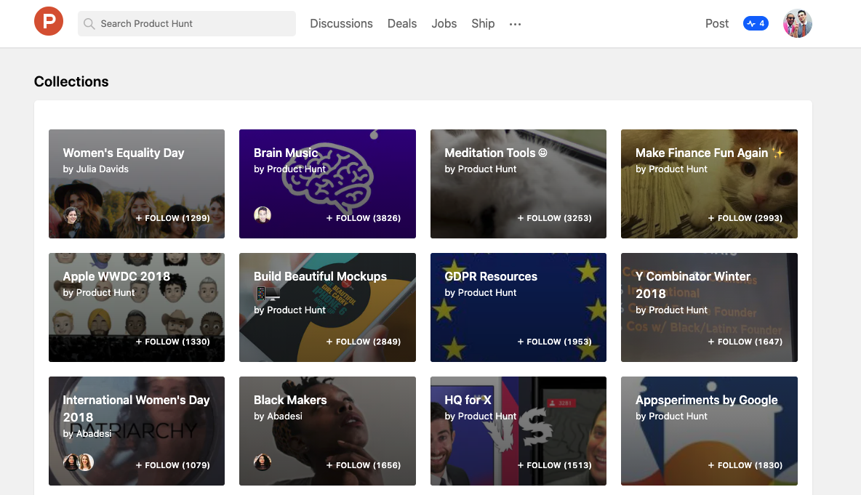The width and height of the screenshot is (861, 495).
Task: Follow the Y Combinator Winter 2018 collection
Action: pos(745,342)
